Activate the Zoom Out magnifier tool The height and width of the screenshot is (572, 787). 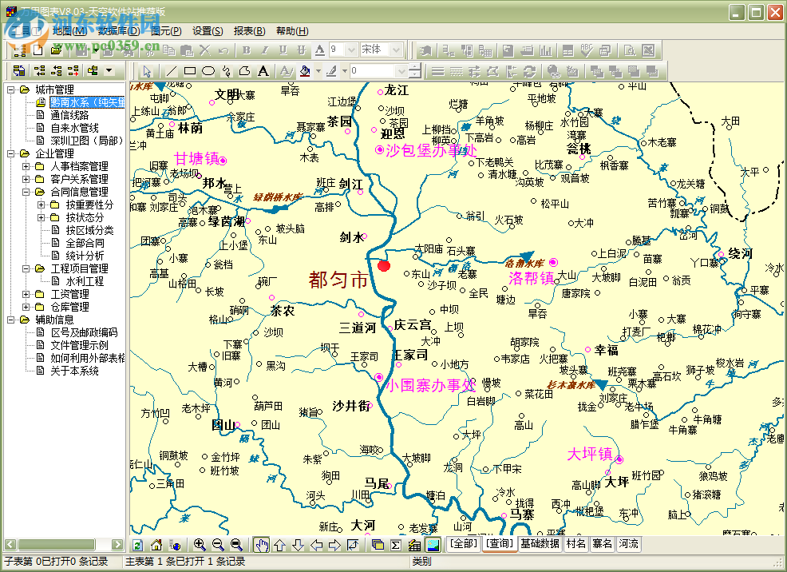click(219, 545)
